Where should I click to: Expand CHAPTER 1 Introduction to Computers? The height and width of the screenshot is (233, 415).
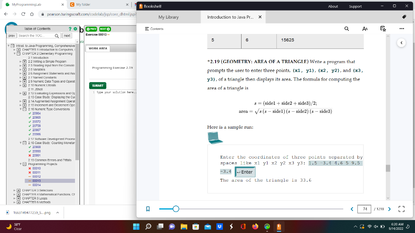pyautogui.click(x=18, y=49)
